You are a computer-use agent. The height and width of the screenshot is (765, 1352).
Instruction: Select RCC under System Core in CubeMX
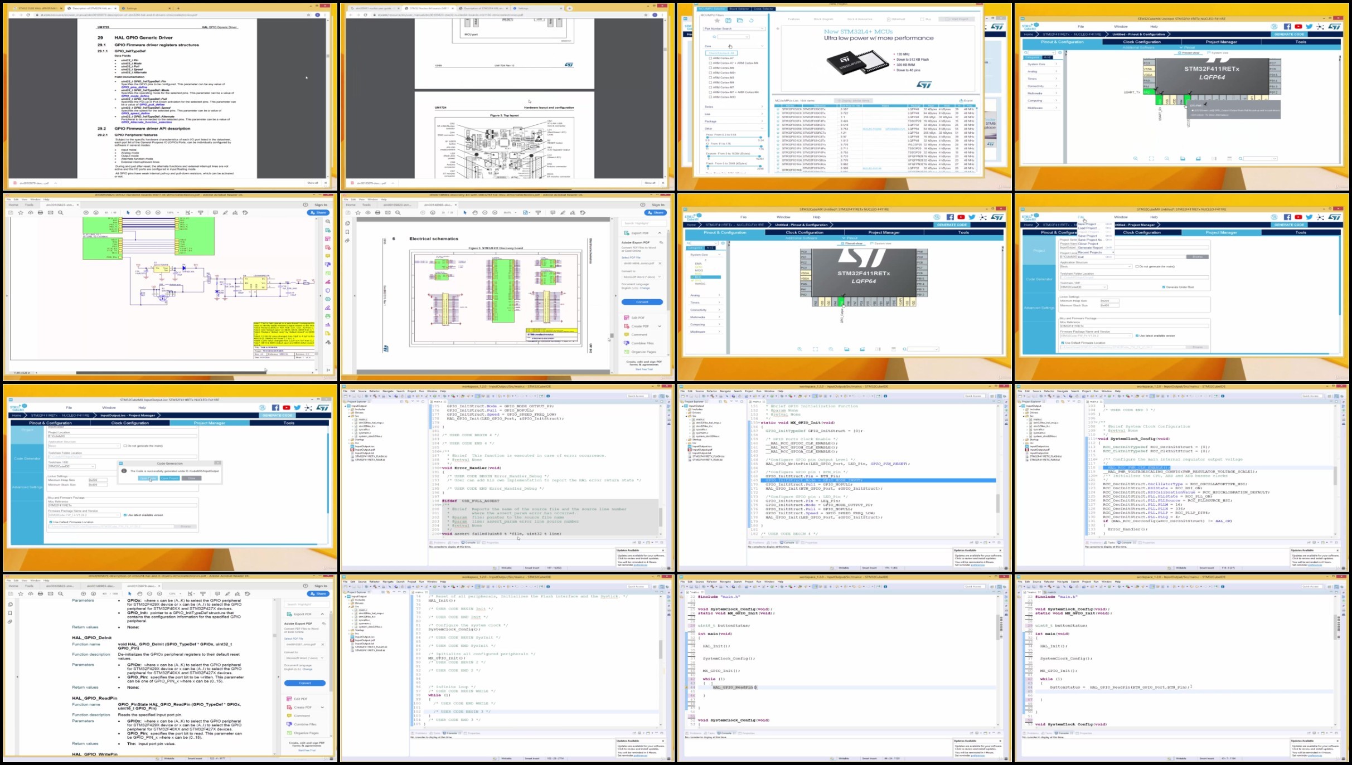click(706, 277)
